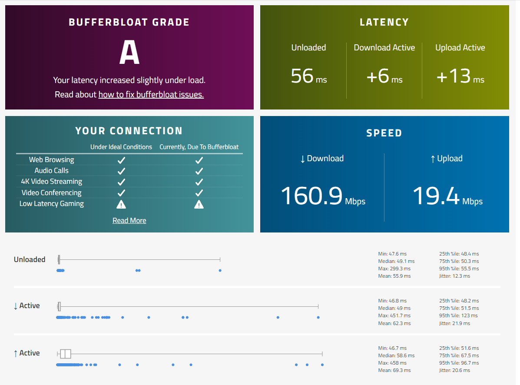The image size is (520, 385).
Task: Click Low Latency Gaming warning icon, Ideal Conditions
Action: (x=121, y=204)
